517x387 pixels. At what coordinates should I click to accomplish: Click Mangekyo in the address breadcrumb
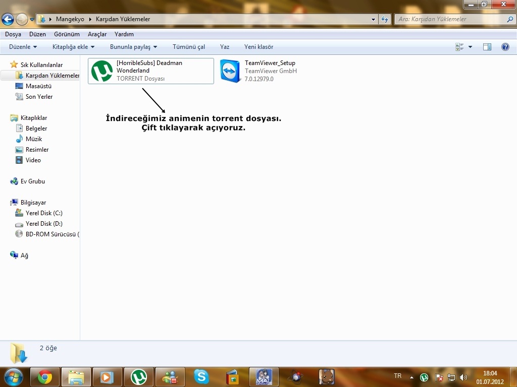tap(70, 19)
